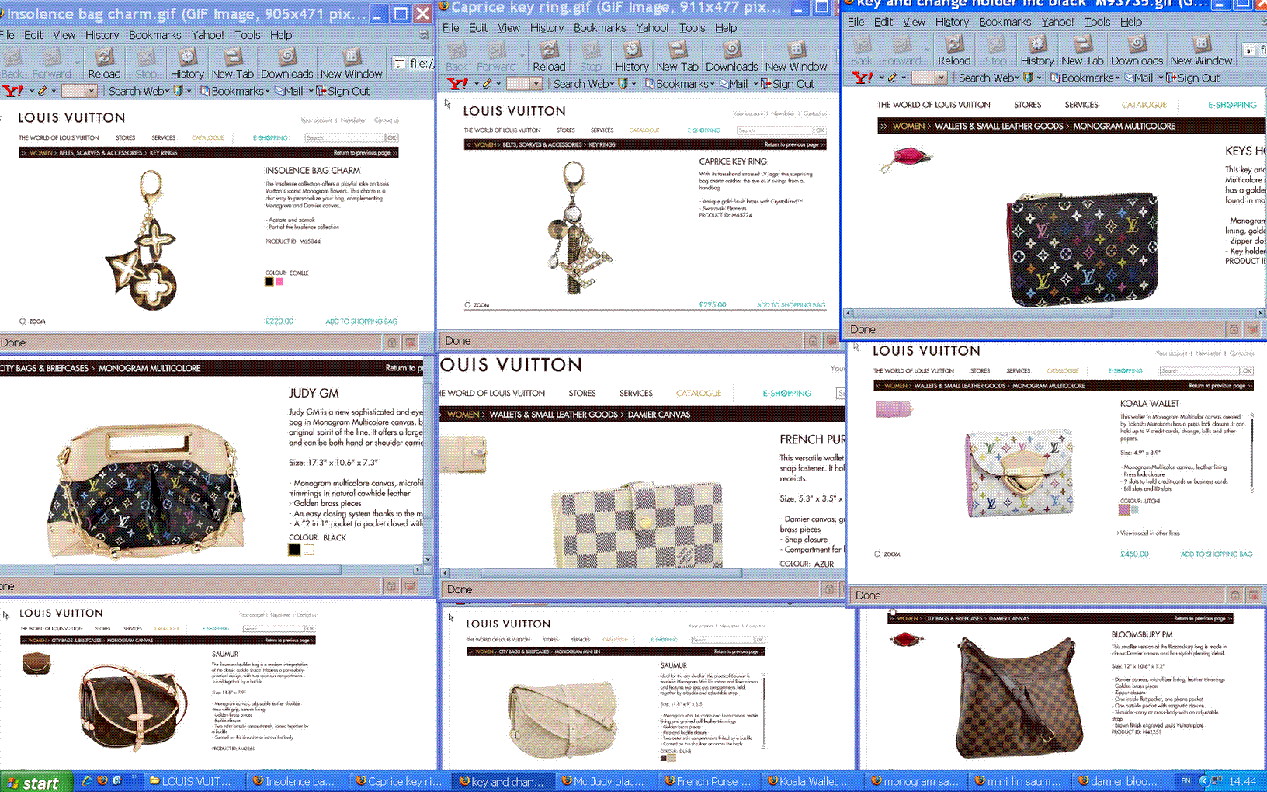Open the Yahoo Bookmarks dropdown in the Caprice window
Image resolution: width=1267 pixels, height=792 pixels.
point(713,84)
